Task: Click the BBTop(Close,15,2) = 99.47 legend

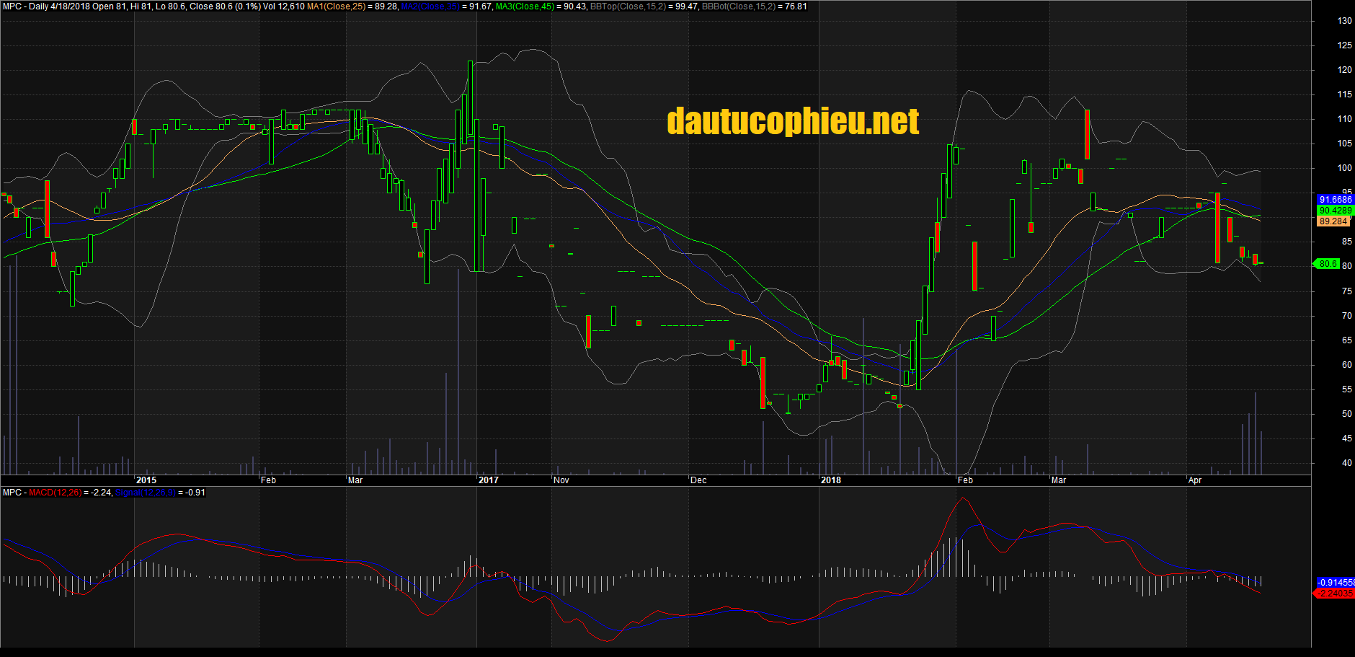Action: tap(644, 6)
